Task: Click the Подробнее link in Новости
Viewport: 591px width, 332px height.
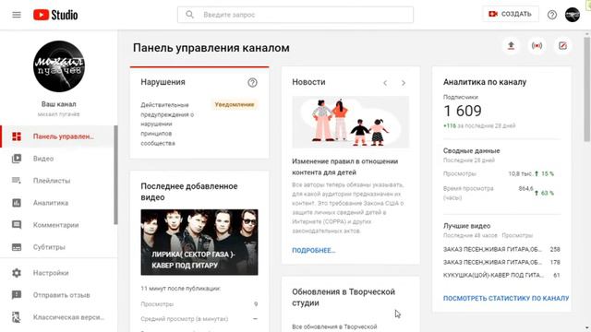Action: (x=314, y=250)
